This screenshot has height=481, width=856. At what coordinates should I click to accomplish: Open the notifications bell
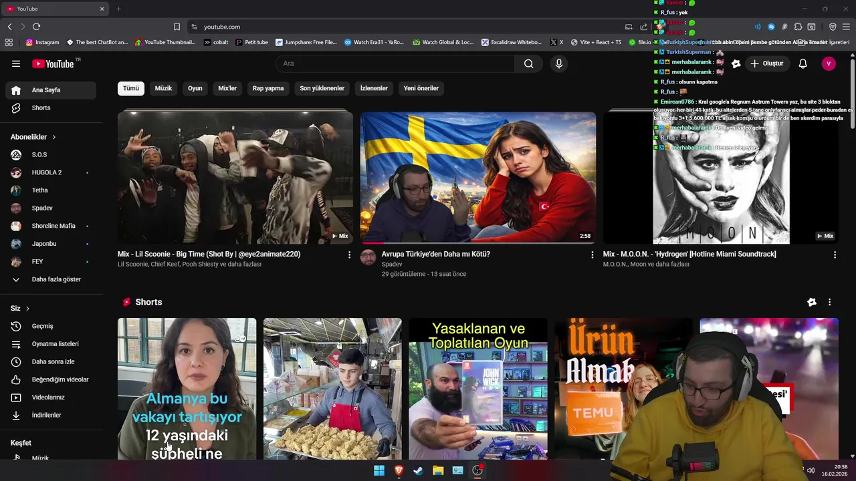point(803,63)
